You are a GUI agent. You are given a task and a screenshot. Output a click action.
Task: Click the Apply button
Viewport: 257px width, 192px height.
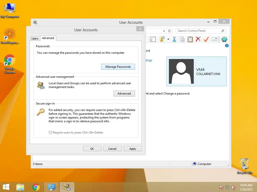pyautogui.click(x=133, y=149)
